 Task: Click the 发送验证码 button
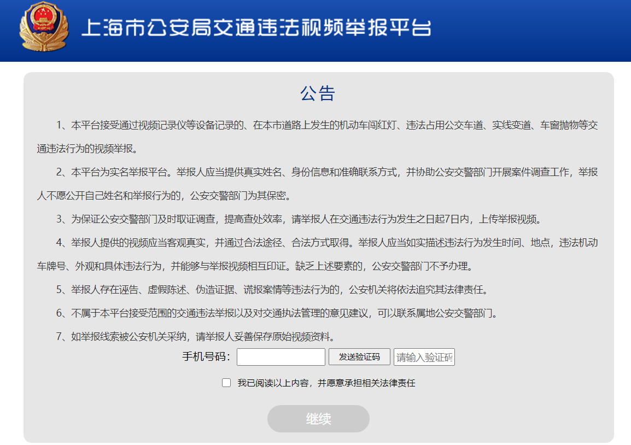(359, 357)
